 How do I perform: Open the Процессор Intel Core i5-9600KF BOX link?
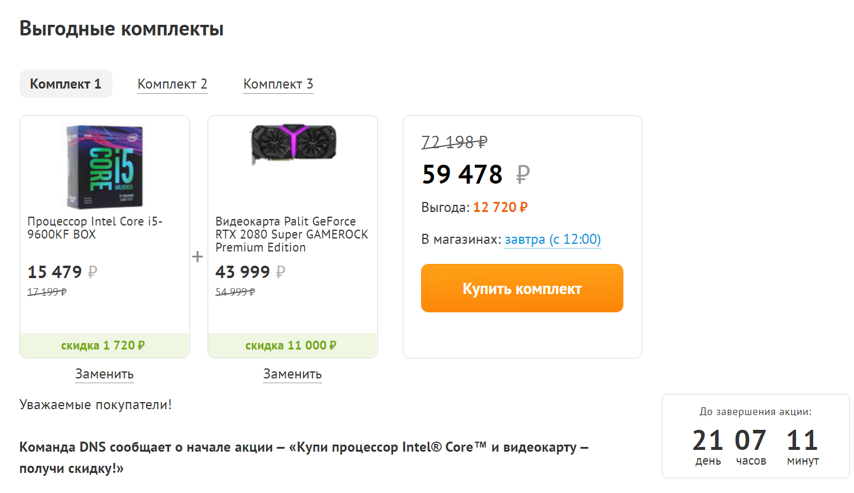pos(95,228)
